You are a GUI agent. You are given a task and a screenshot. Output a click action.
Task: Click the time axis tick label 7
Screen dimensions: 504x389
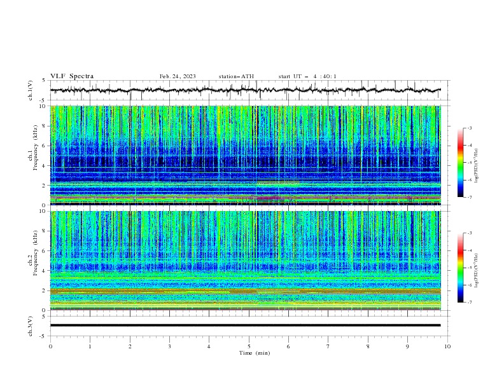coord(328,346)
